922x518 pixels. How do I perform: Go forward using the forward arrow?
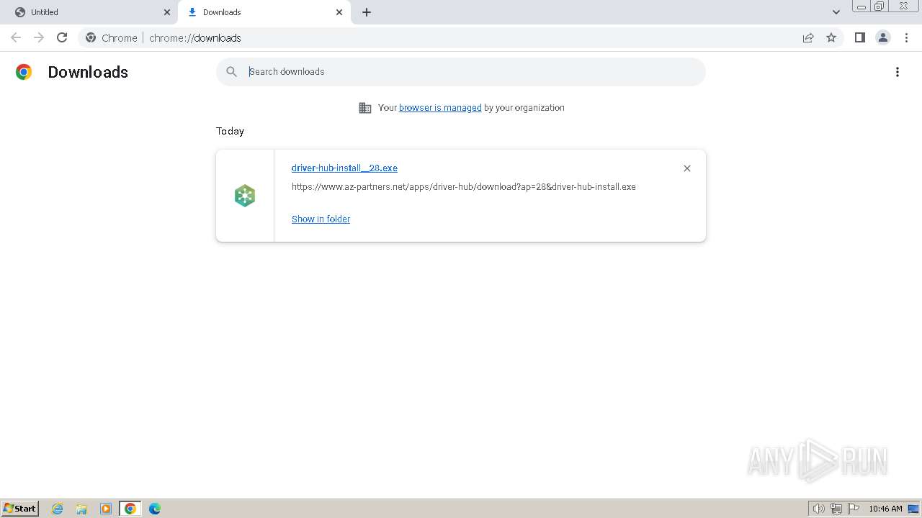39,37
